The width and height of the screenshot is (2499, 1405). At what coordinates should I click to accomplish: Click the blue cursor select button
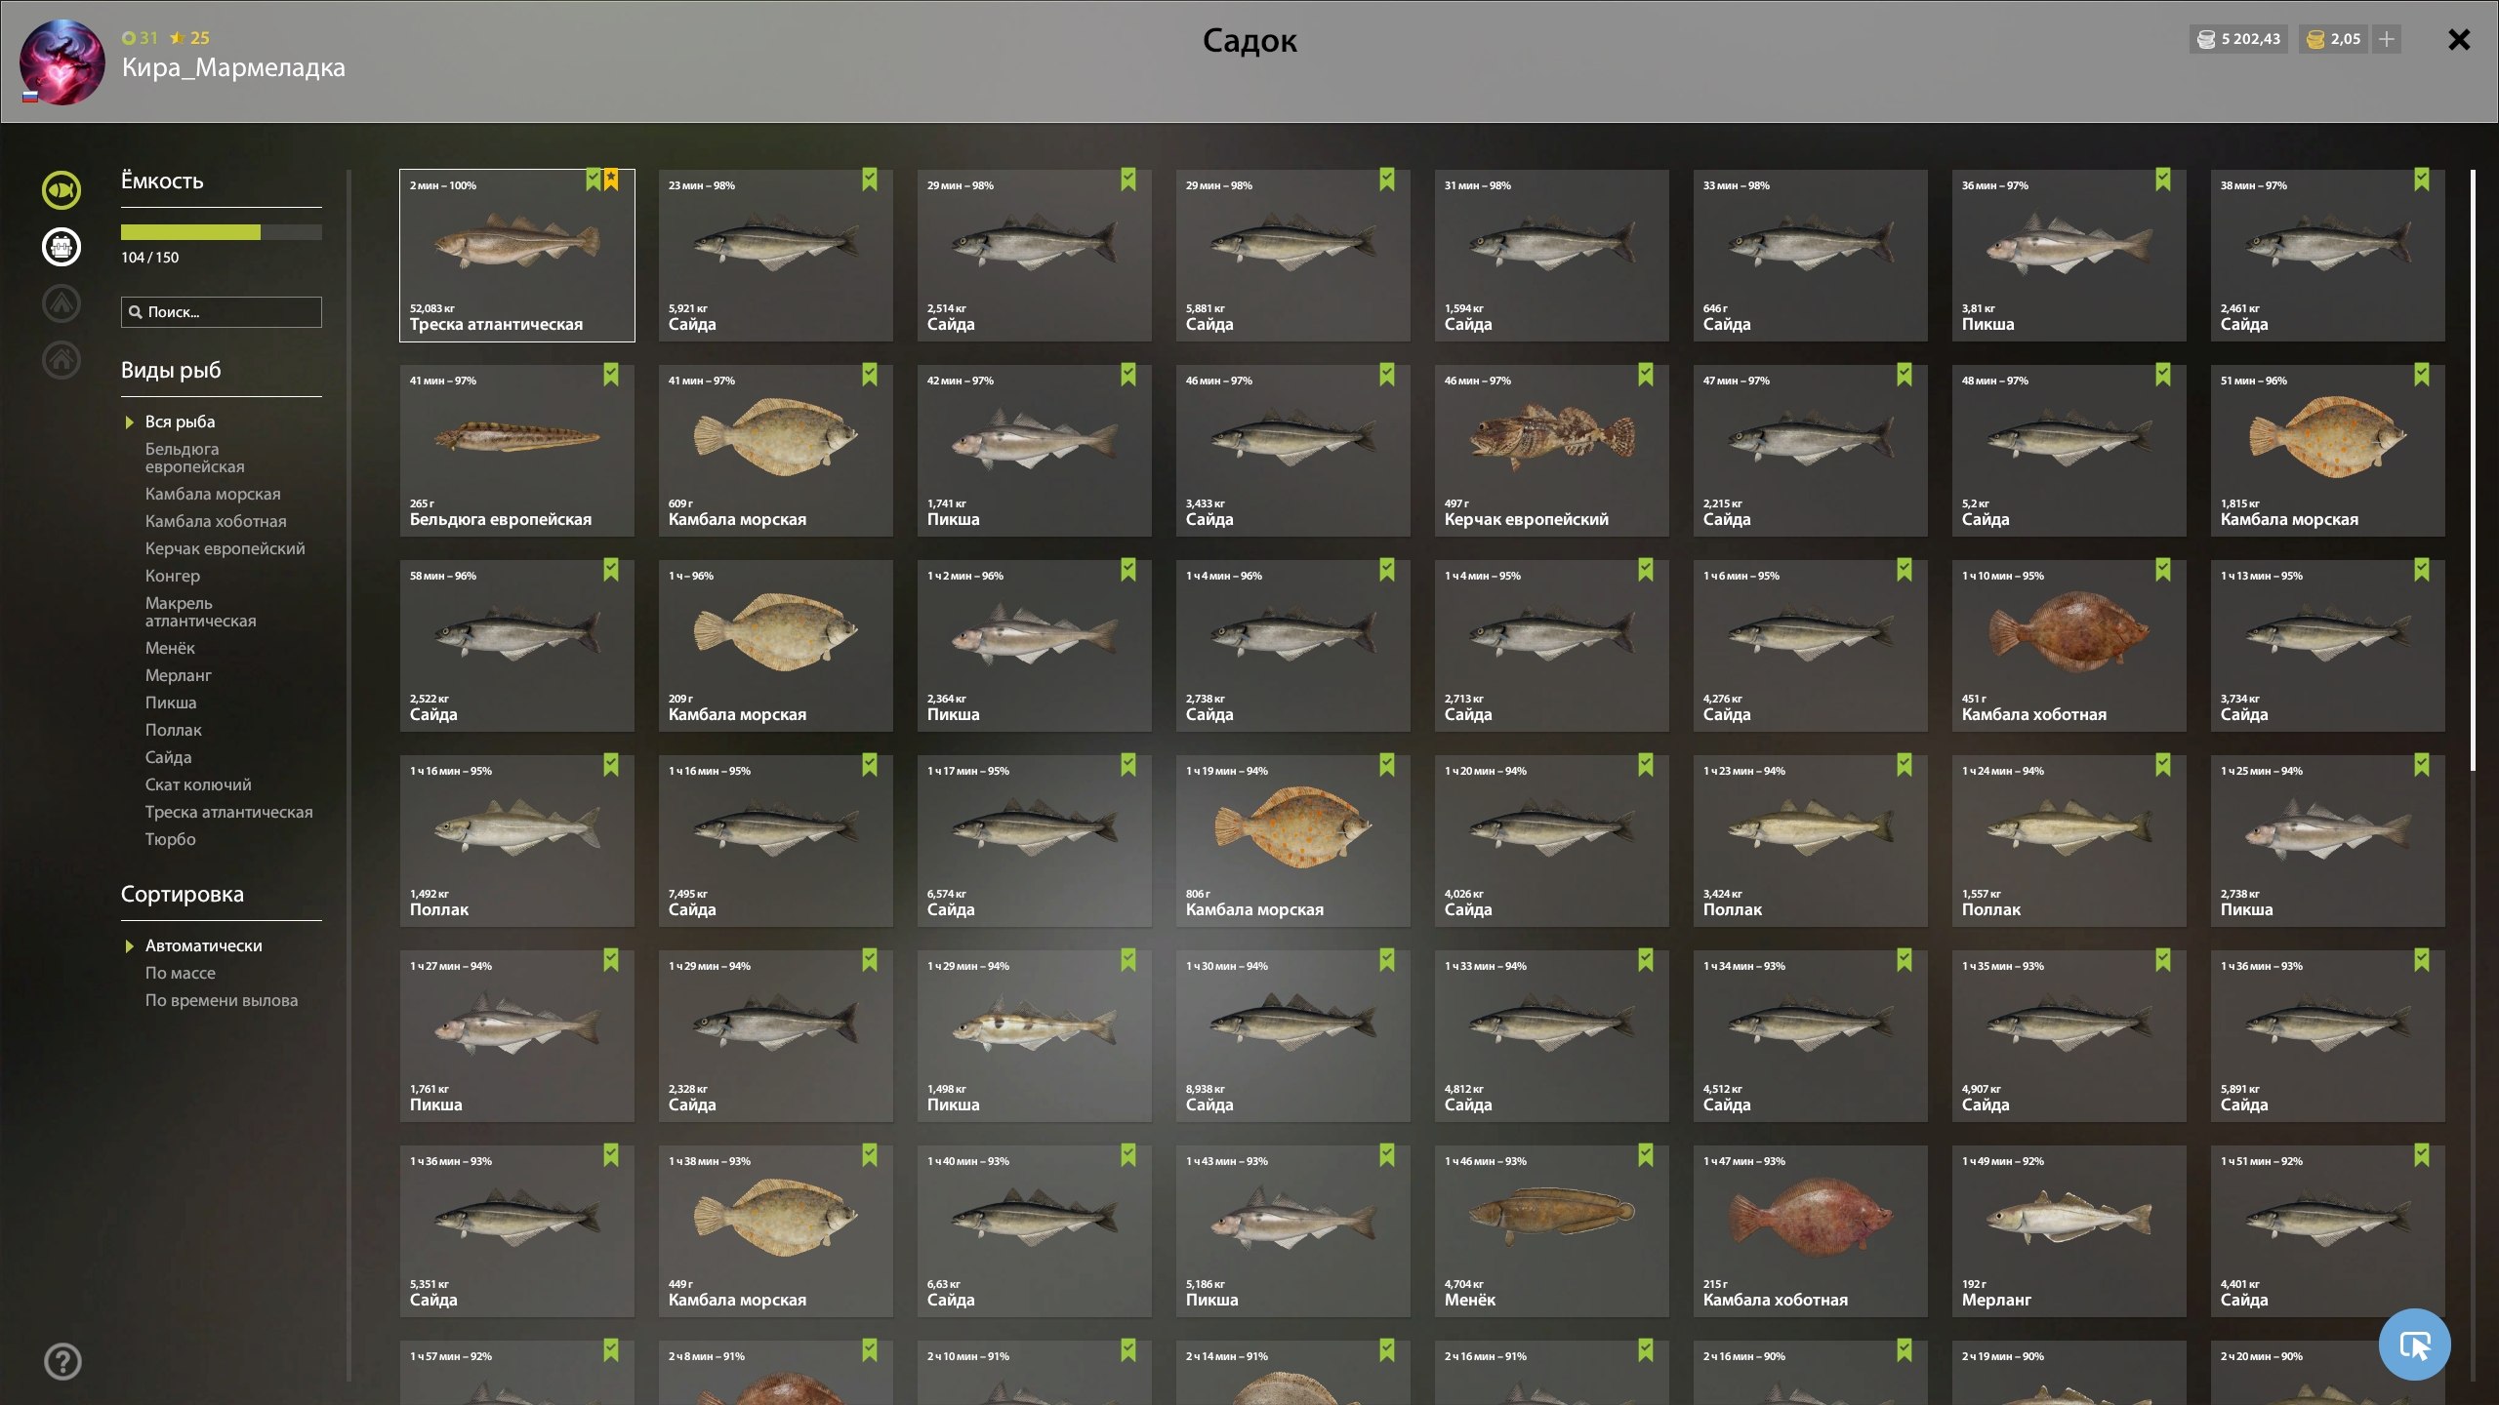(x=2414, y=1345)
